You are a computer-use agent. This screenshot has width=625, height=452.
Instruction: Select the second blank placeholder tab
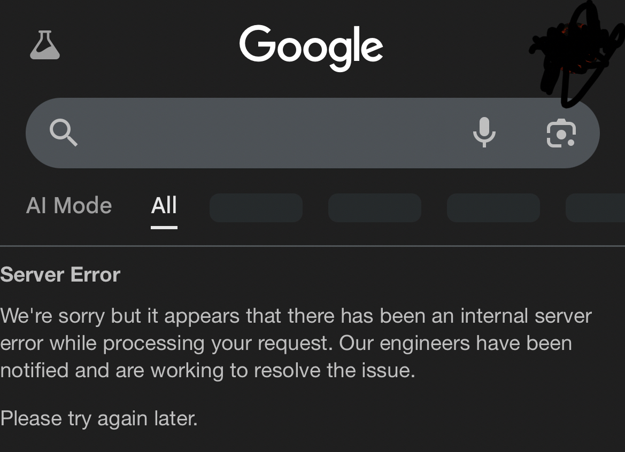[375, 208]
